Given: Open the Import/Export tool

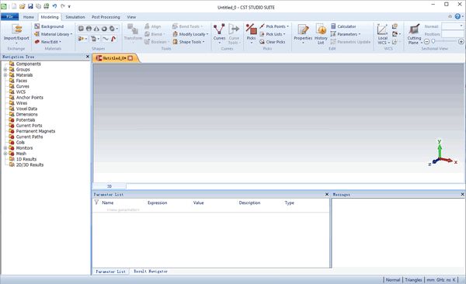Looking at the screenshot, I should click(16, 33).
